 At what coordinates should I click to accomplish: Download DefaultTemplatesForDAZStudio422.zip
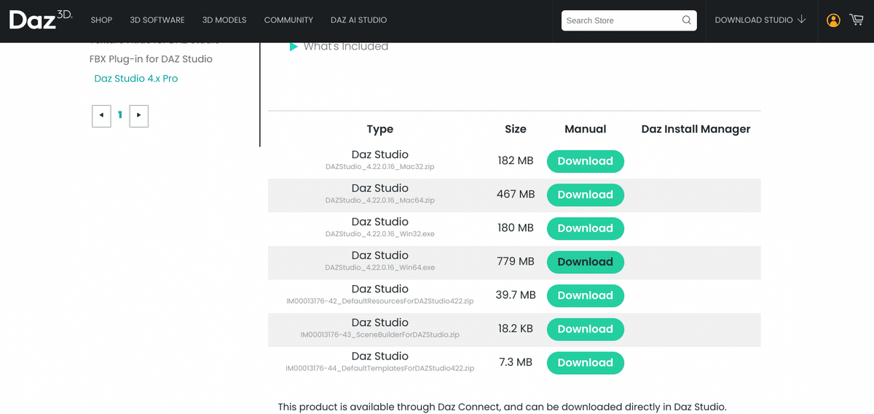585,362
